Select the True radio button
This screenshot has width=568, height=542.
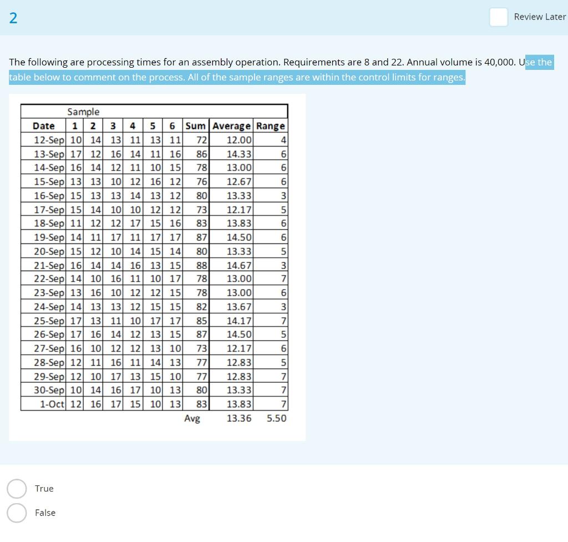pyautogui.click(x=17, y=489)
